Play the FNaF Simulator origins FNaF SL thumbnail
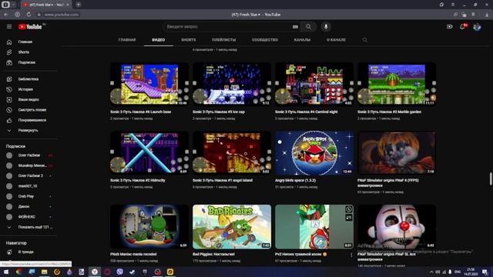493x277 pixels. tap(397, 227)
